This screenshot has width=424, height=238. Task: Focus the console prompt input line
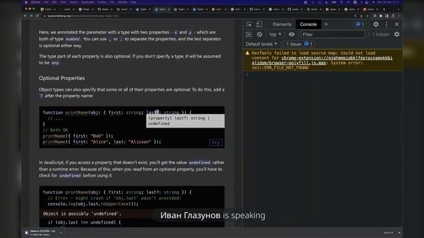tap(323, 75)
